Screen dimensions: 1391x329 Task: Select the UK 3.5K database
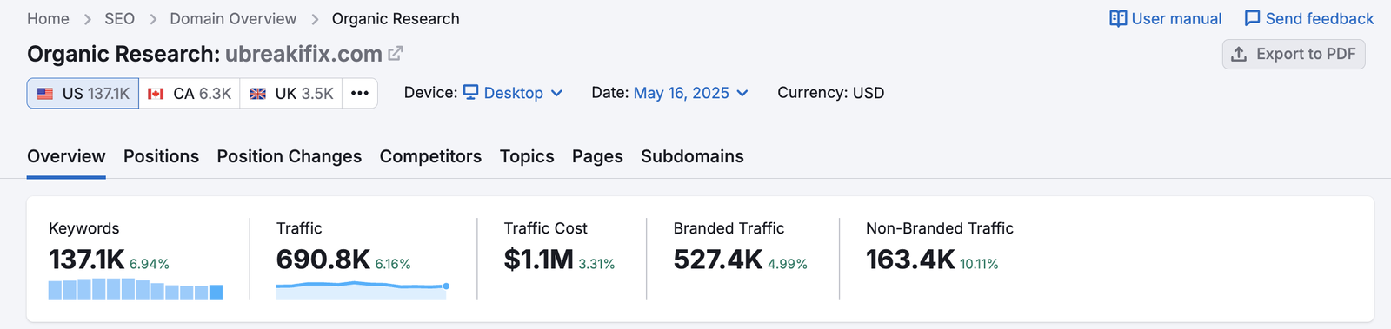coord(291,93)
